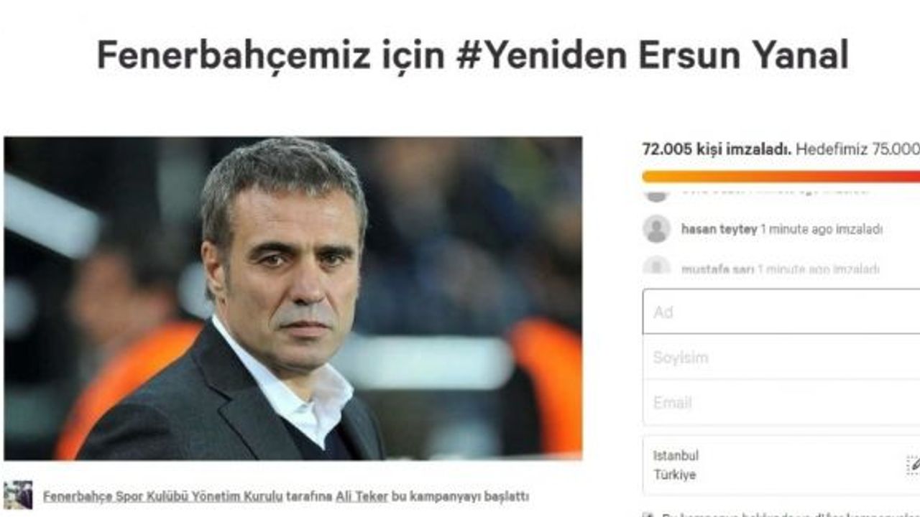Click the Hedefimiz 75.000 goal text

pos(857,149)
